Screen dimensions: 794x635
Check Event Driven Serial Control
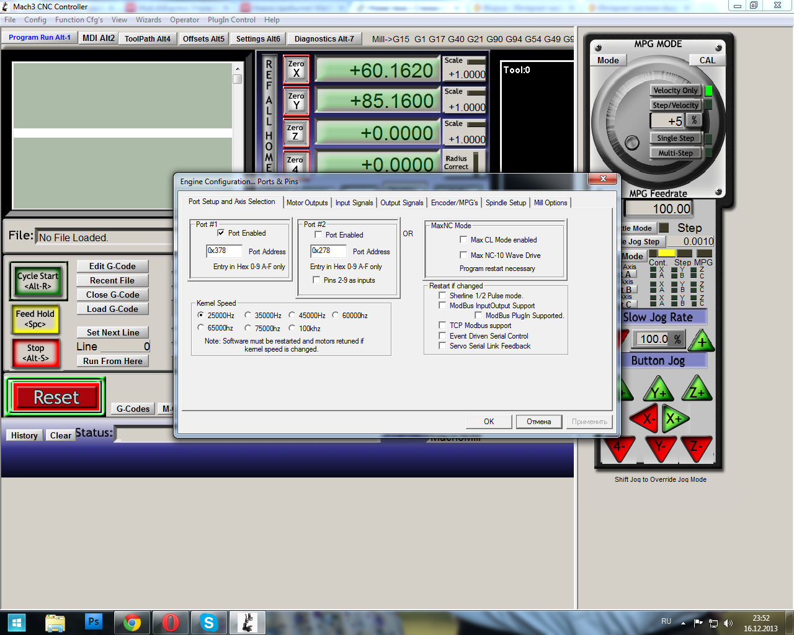coord(442,336)
